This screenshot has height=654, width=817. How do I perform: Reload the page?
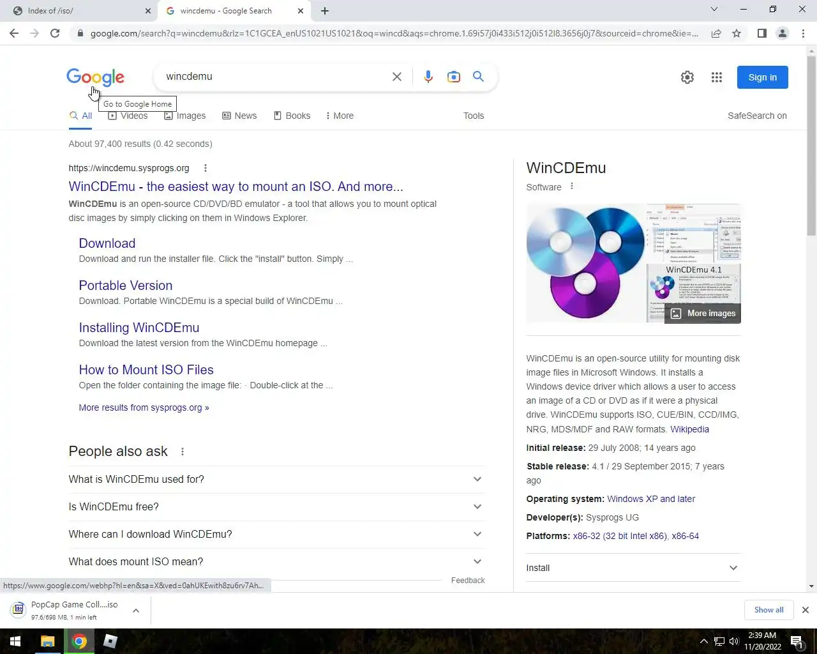coord(55,33)
